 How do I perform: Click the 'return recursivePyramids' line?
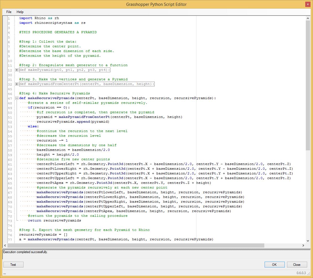[x=55, y=221]
